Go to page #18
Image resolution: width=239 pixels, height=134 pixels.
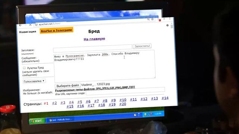click(102, 105)
